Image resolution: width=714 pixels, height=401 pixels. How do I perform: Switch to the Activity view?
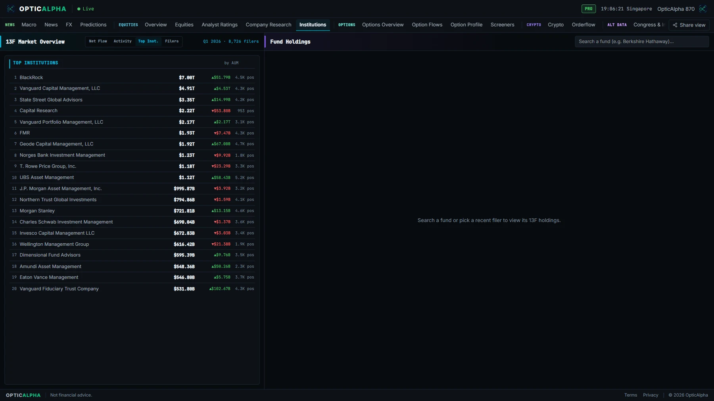point(123,41)
